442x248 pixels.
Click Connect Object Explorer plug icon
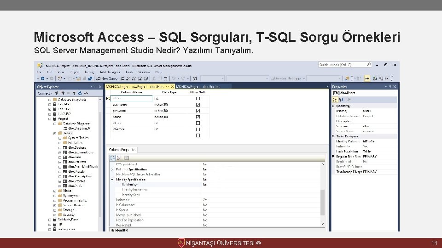pyautogui.click(x=57, y=93)
